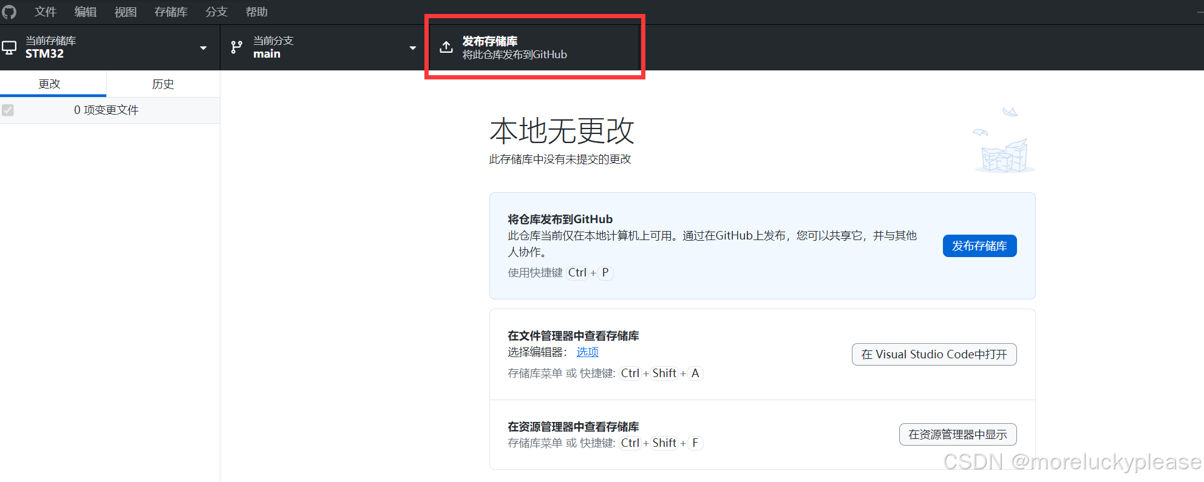The height and width of the screenshot is (482, 1204).
Task: Open the 存储库 menu
Action: (x=171, y=12)
